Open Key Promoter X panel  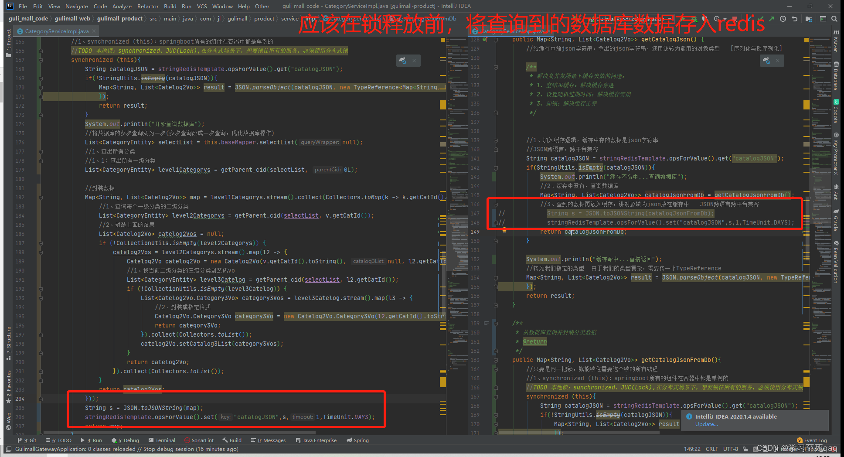point(836,153)
